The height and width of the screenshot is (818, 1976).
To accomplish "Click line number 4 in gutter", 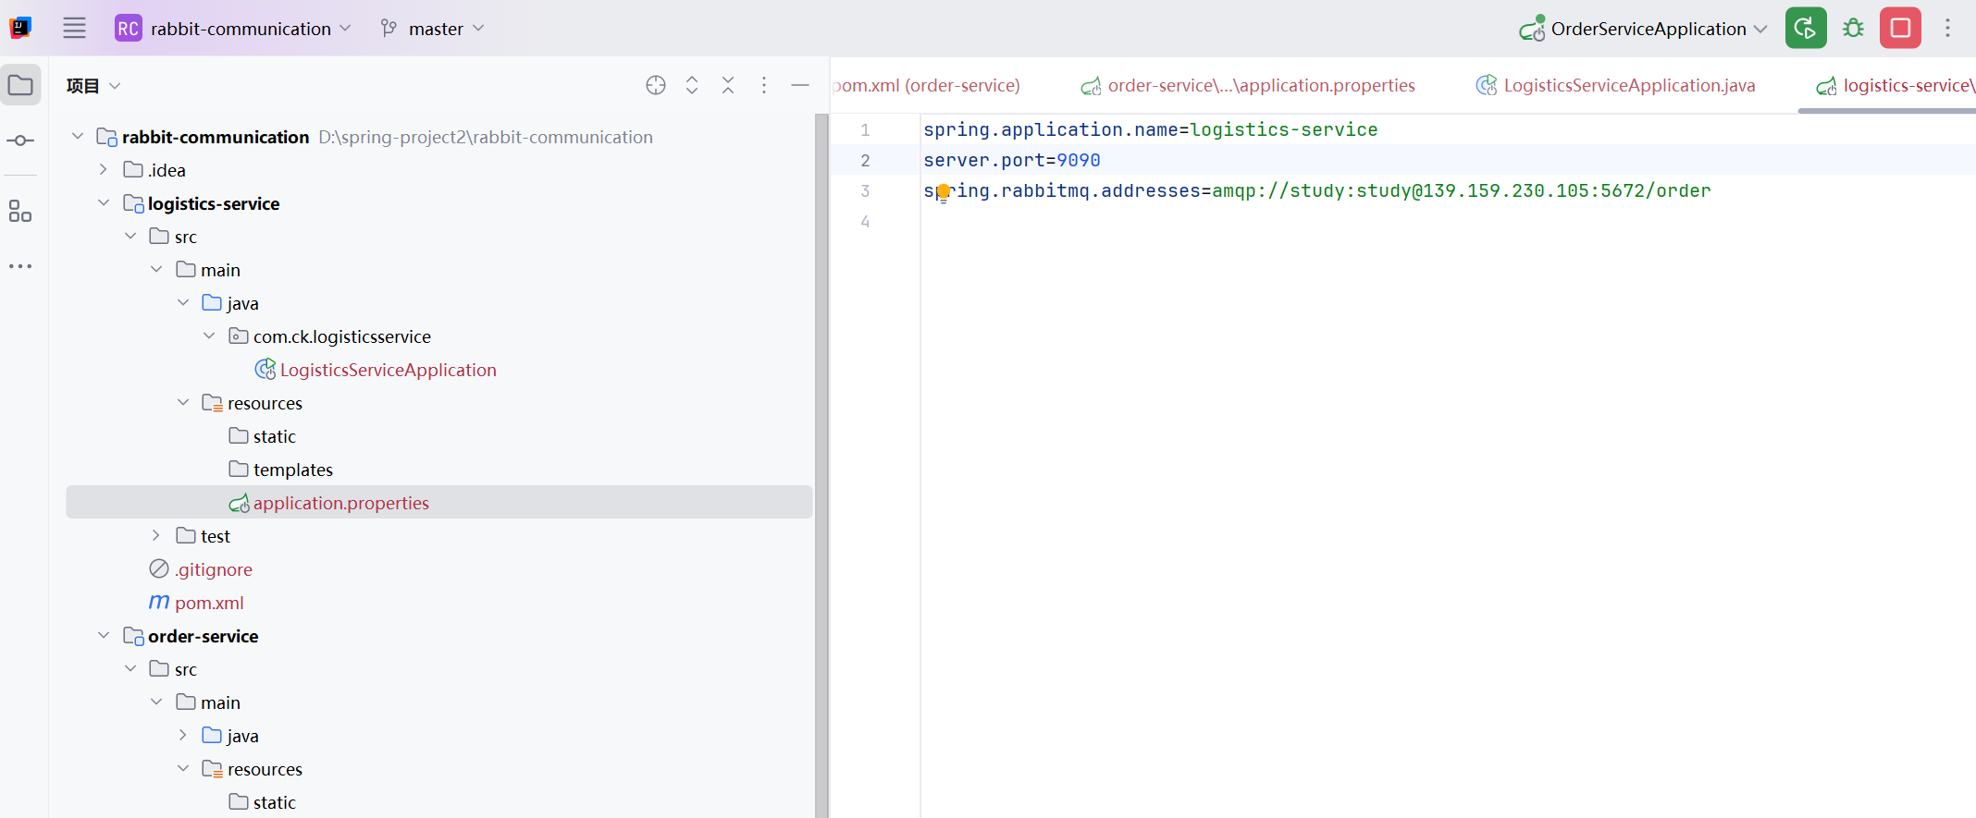I will (x=865, y=222).
